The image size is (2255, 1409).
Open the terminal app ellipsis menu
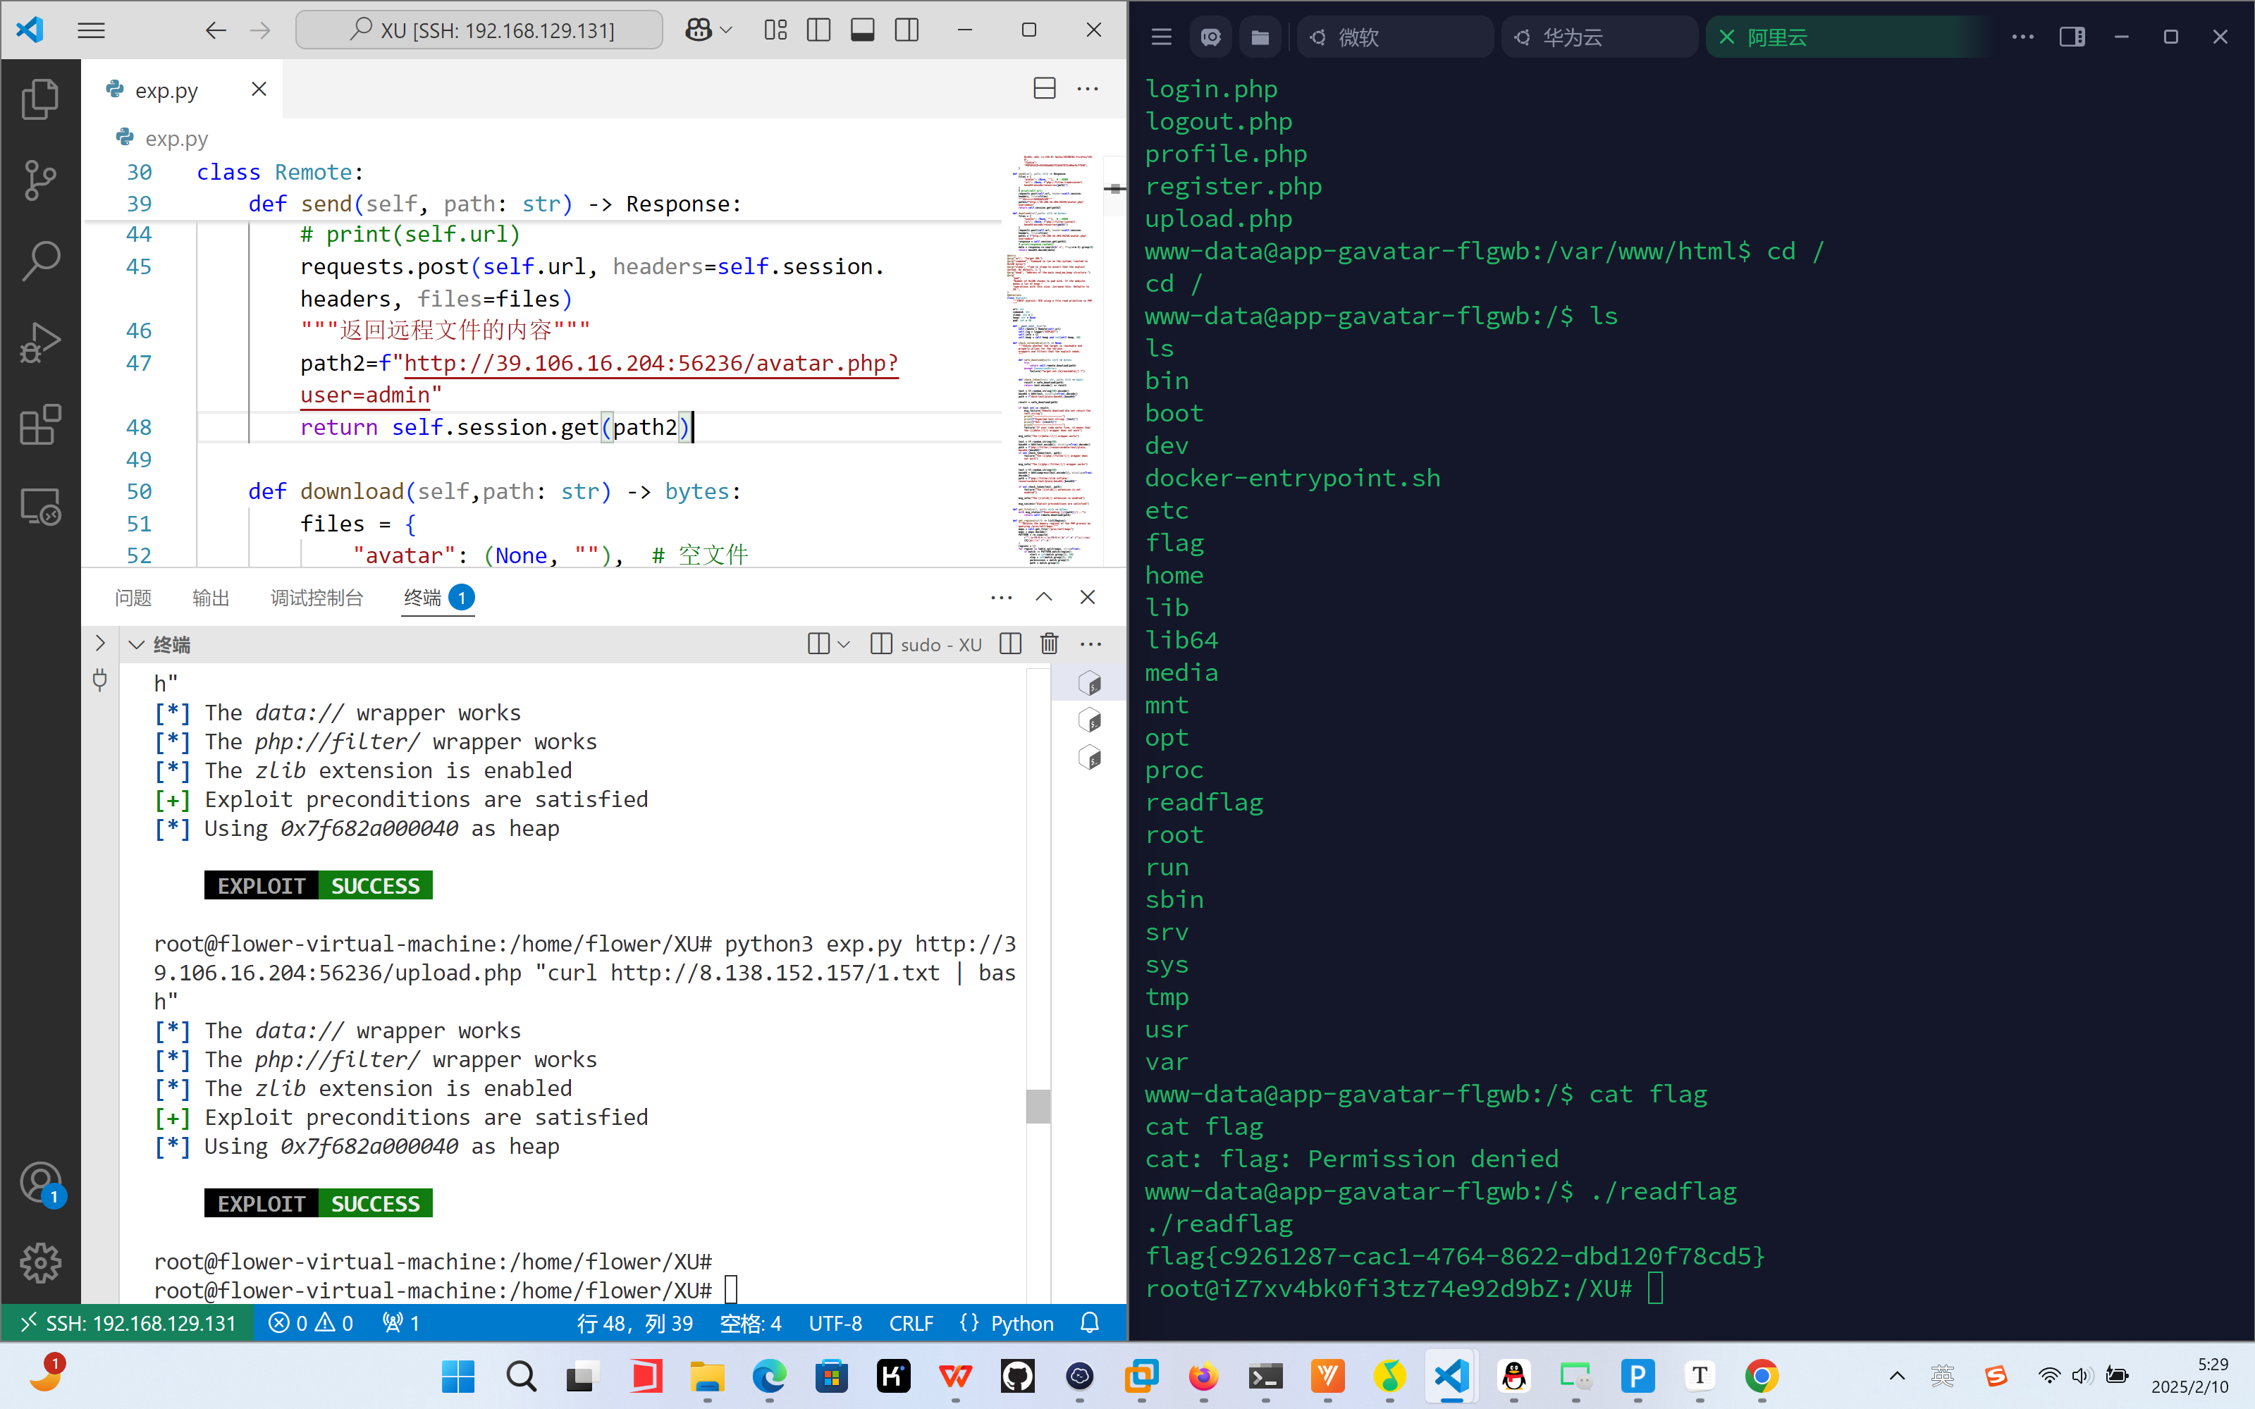(2022, 37)
